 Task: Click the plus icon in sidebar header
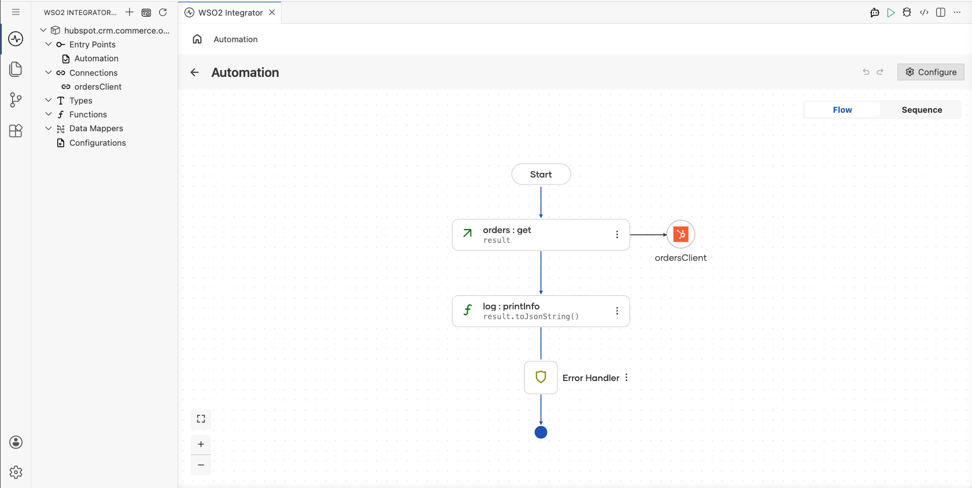(130, 12)
